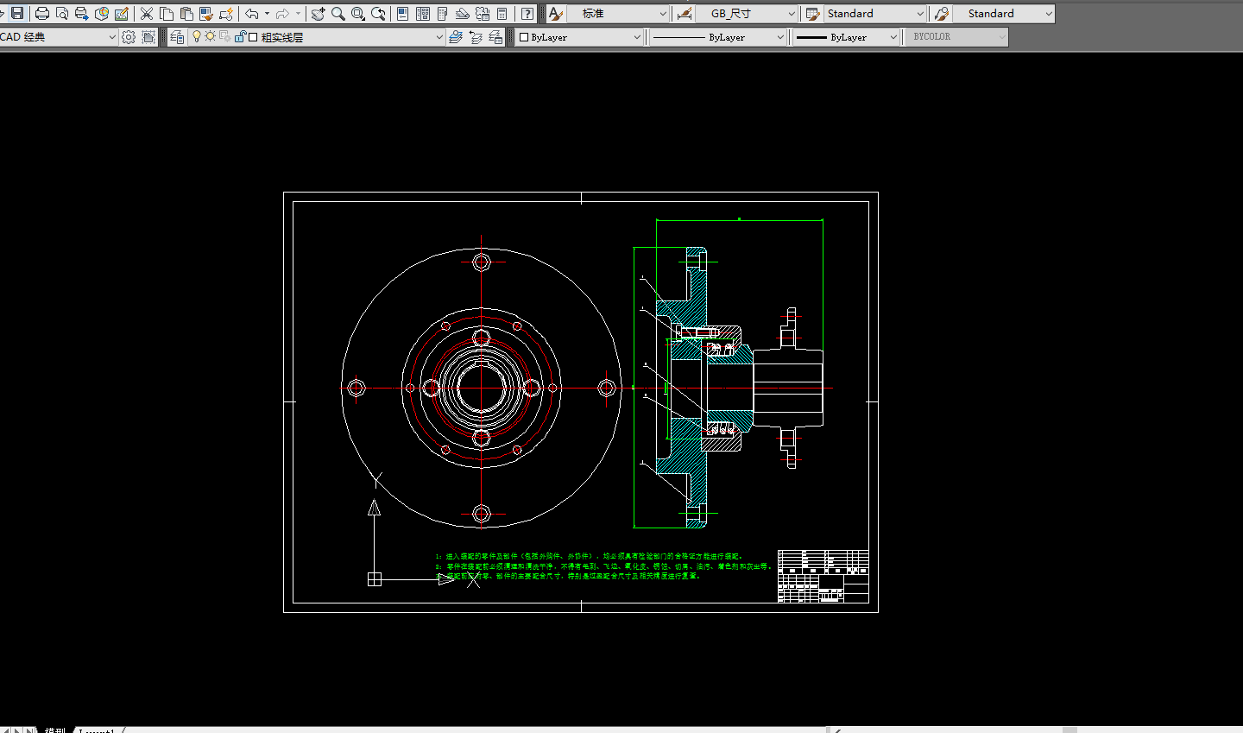Select the Zoom Window tool

pyautogui.click(x=358, y=14)
